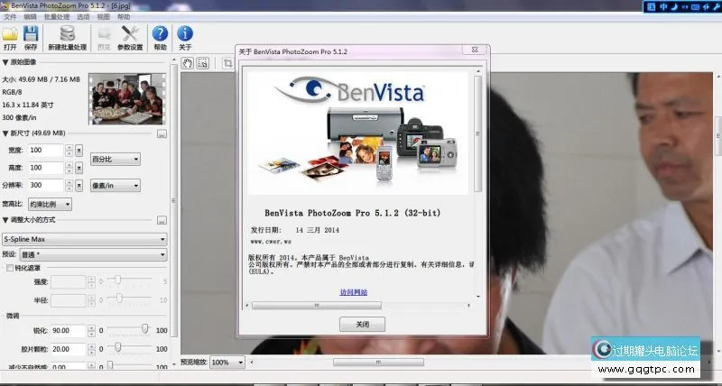Open the 文件 menu
This screenshot has height=386, width=722.
coord(10,16)
